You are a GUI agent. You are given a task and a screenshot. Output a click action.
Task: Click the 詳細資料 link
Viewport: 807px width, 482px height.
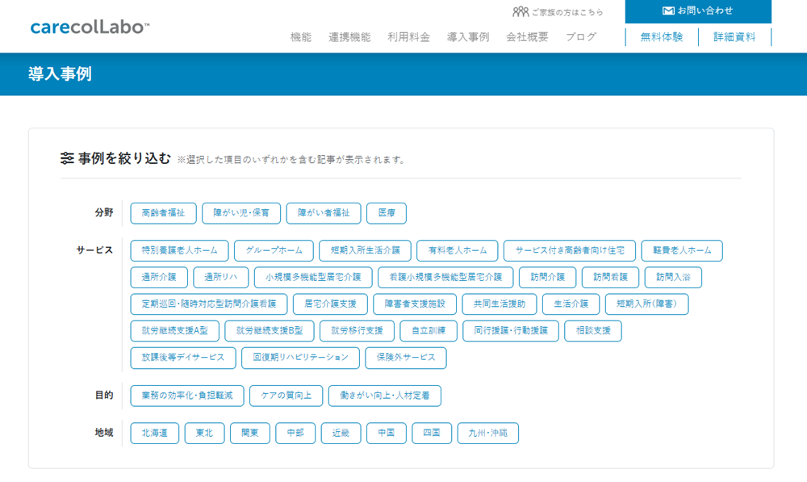734,37
